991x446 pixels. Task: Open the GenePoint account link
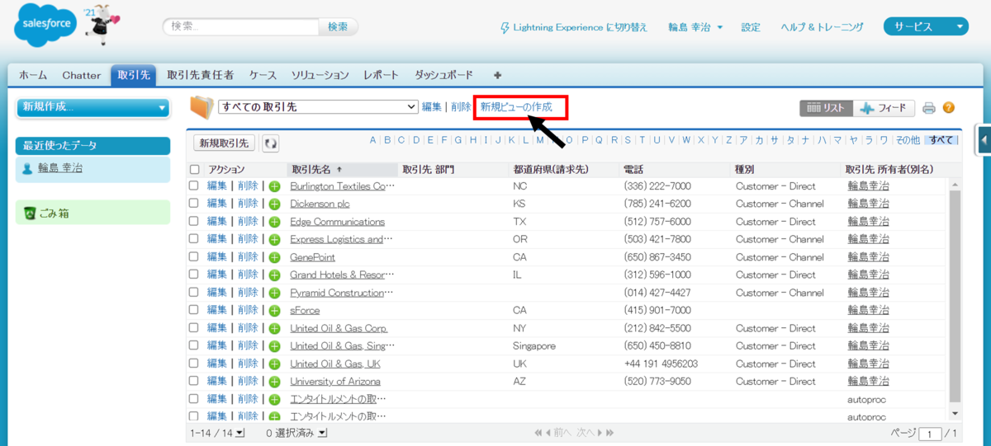coord(312,257)
